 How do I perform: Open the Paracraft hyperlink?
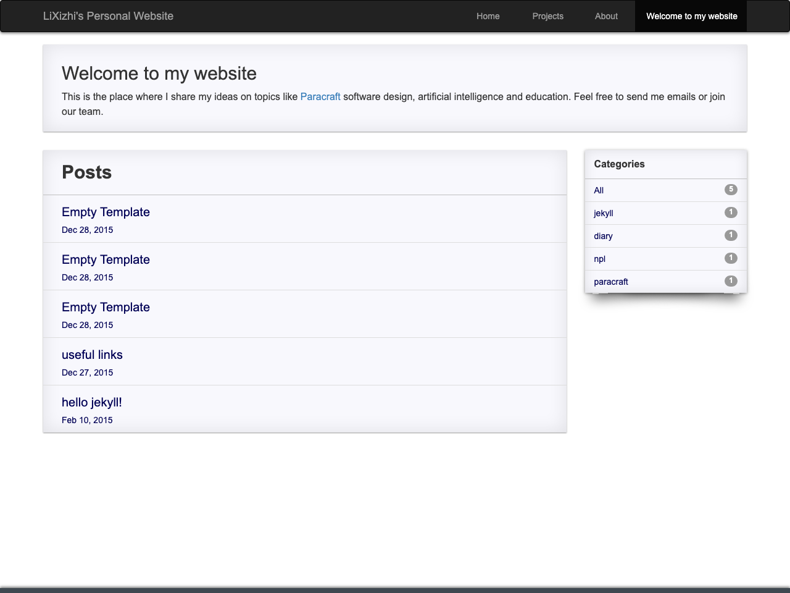coord(320,96)
